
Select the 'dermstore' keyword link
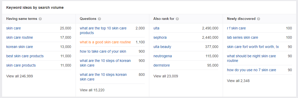161,65
